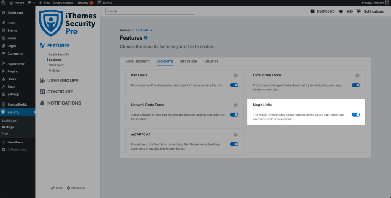Open Ban Users settings gear
391x198 pixels.
(235, 75)
